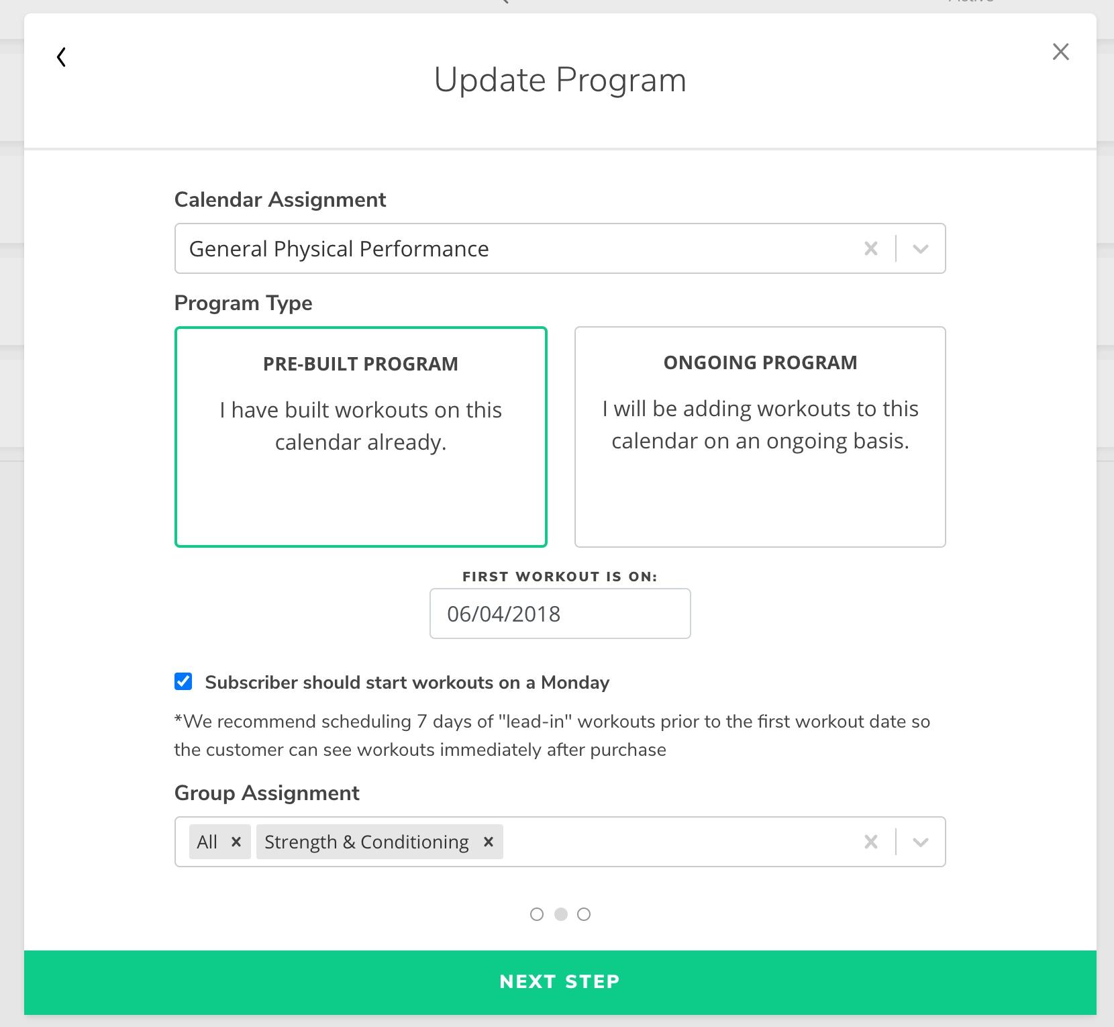Expand the Calendar Assignment dropdown arrow
The image size is (1114, 1027).
tap(921, 249)
